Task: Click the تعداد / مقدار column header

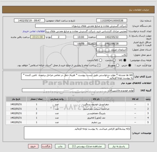Action: [37, 99]
